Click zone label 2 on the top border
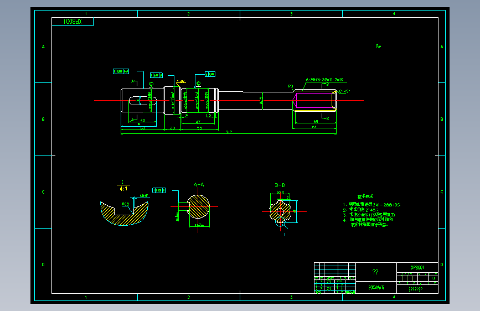This screenshot has height=311, width=480. (189, 14)
